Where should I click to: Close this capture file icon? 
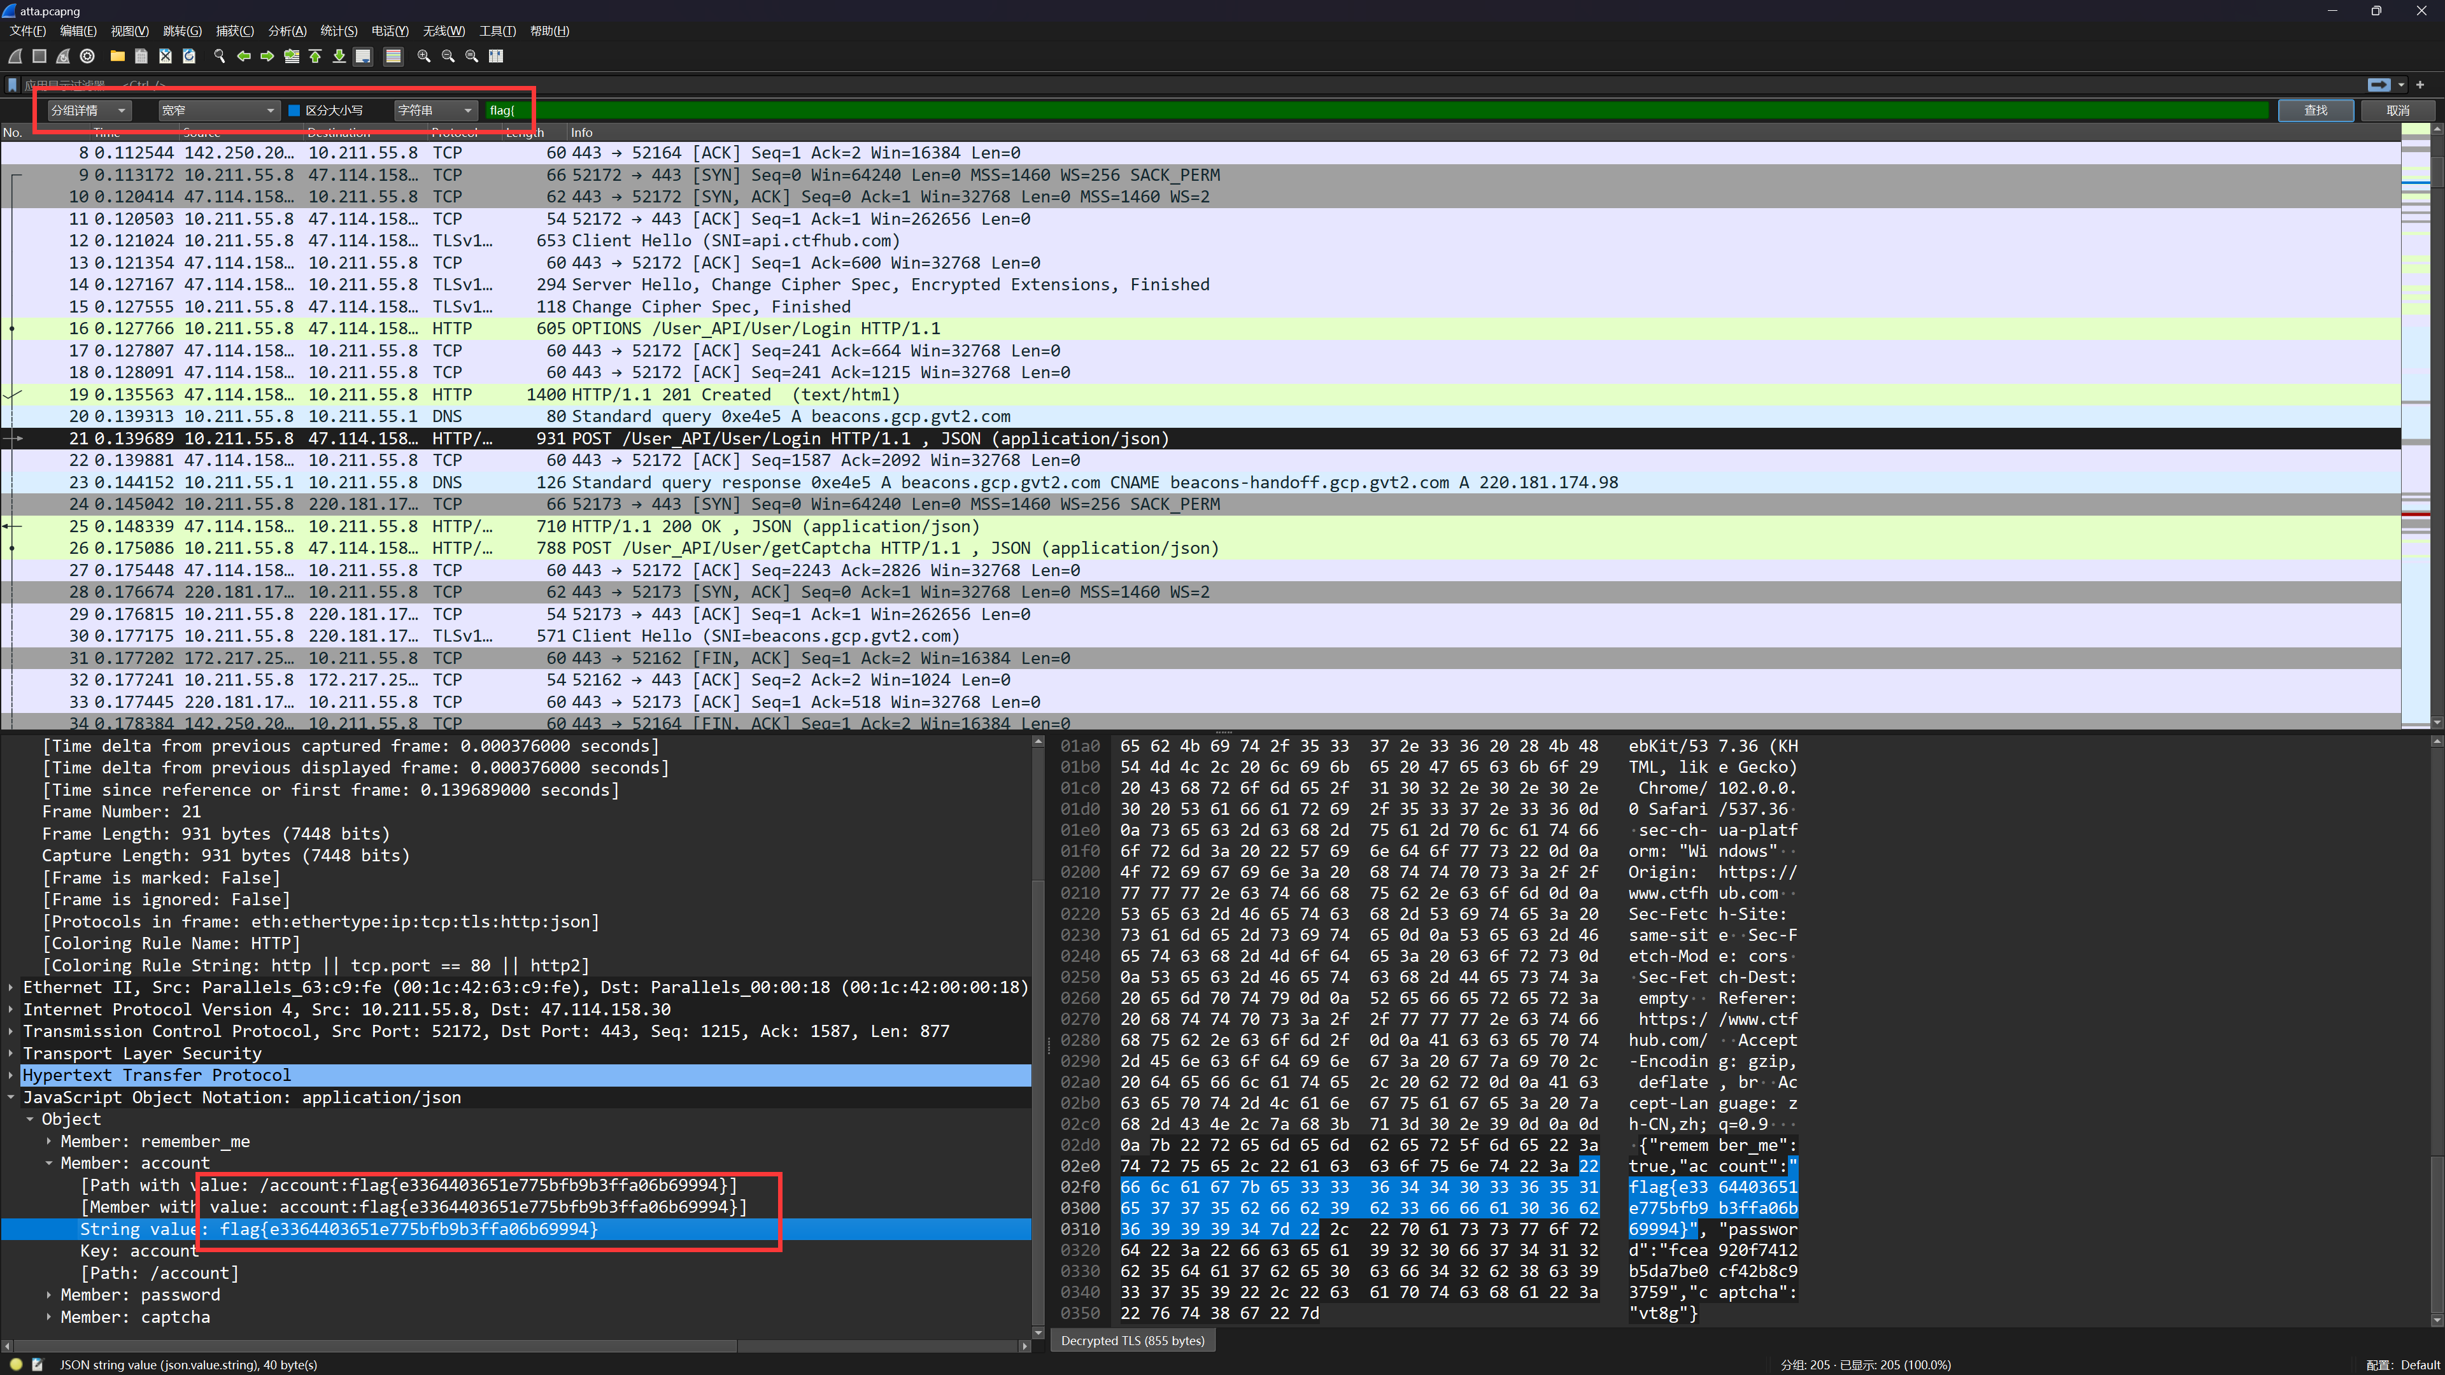coord(165,56)
